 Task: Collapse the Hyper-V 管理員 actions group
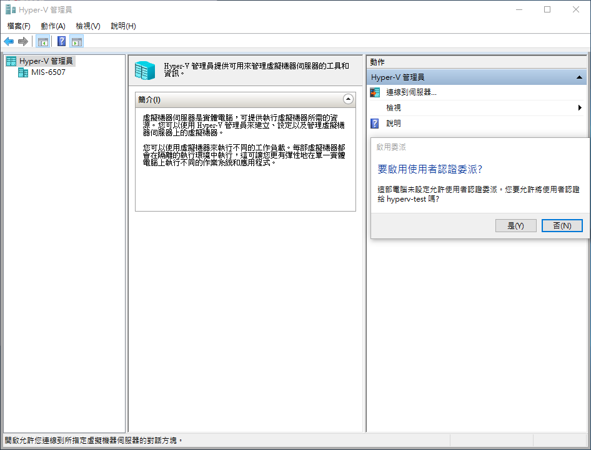579,77
